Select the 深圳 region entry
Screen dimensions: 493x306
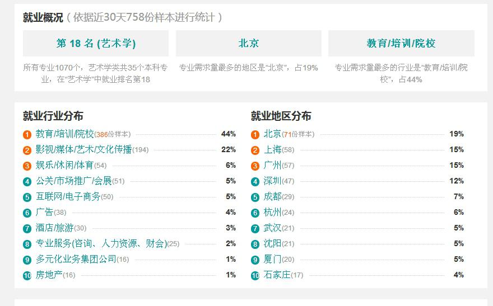tap(272, 181)
